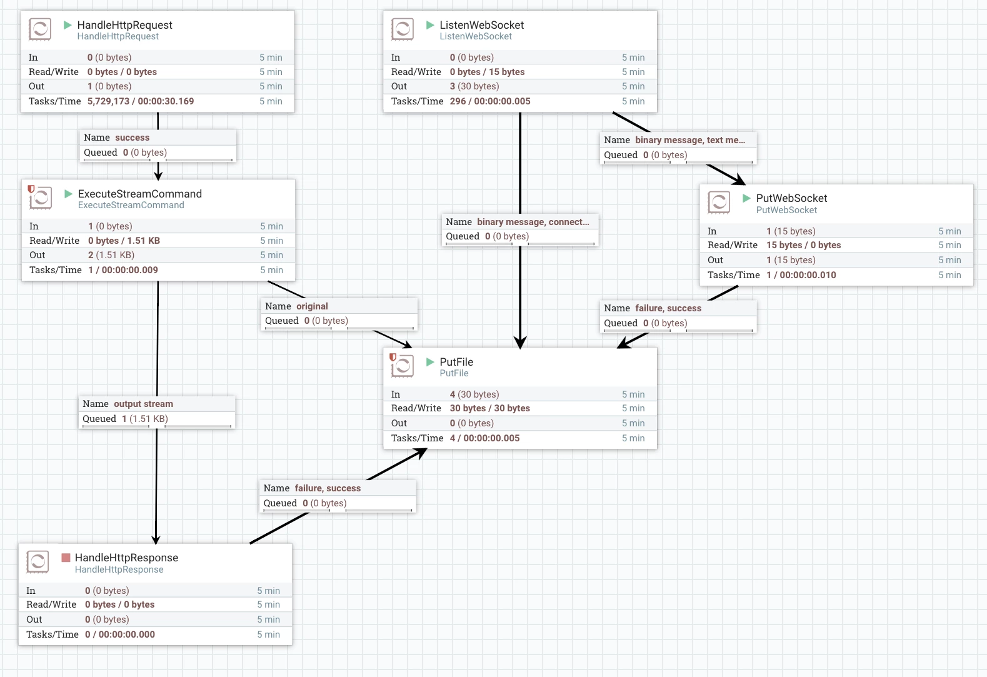Viewport: 987px width, 677px height.
Task: Click HandleHttpRequest Out value 1 (0 bytes)
Action: (x=109, y=86)
